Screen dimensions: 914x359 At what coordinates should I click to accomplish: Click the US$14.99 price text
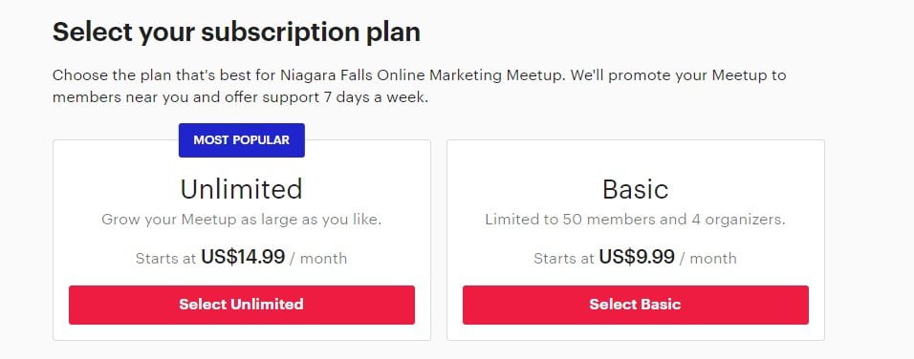tap(243, 257)
